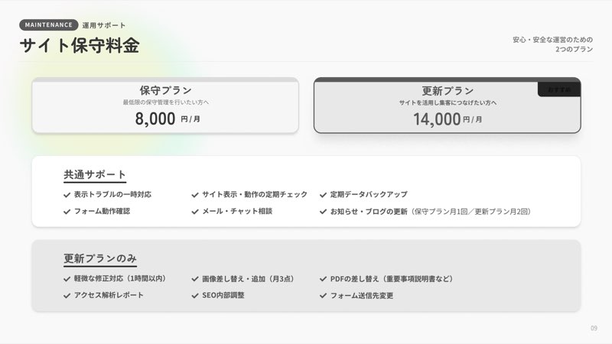This screenshot has width=612, height=344.
Task: Click the checkmark next to フォーム動作確認
Action: coord(67,212)
